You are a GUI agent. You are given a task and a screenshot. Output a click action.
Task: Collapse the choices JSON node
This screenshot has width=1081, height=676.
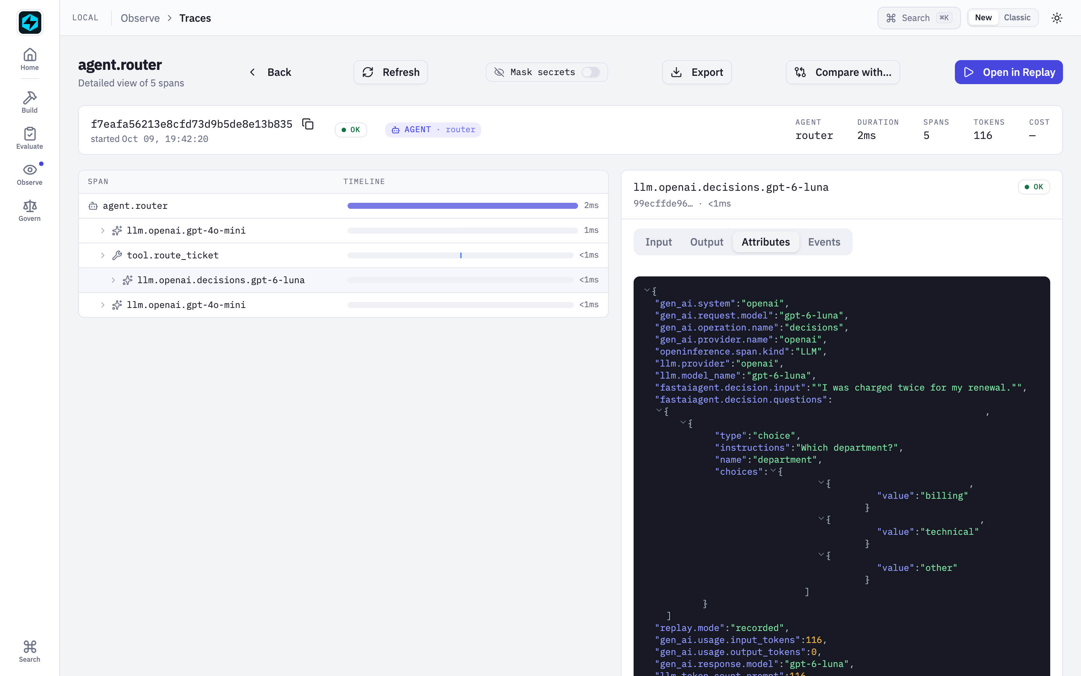coord(773,471)
